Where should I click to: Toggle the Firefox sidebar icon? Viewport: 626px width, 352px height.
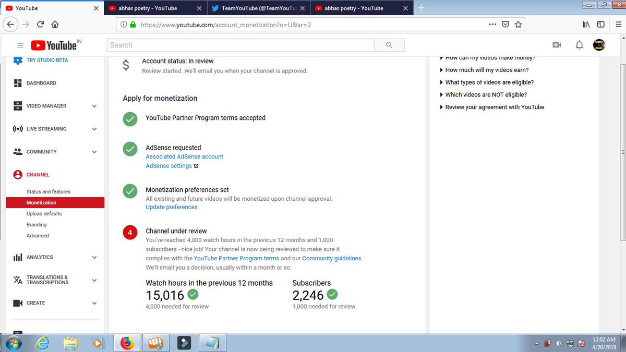[x=601, y=25]
